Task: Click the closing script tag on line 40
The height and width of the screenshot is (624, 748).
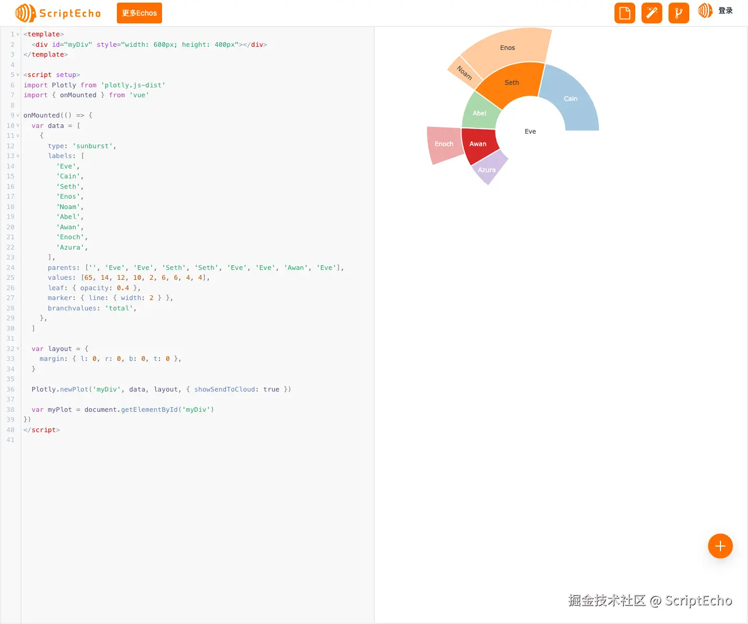Action: pyautogui.click(x=42, y=430)
